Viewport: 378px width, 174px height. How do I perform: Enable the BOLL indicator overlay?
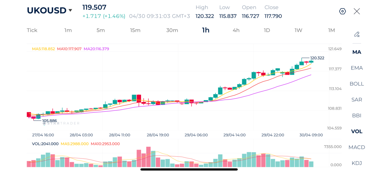pos(357,84)
